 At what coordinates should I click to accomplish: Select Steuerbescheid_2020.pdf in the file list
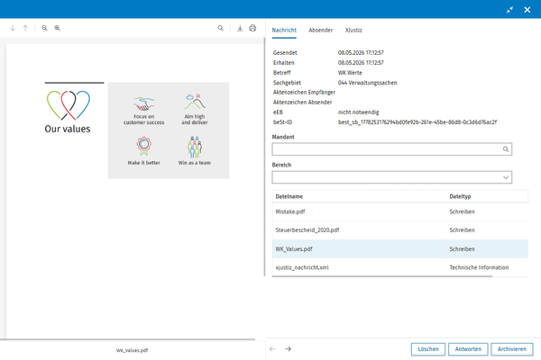pos(399,230)
